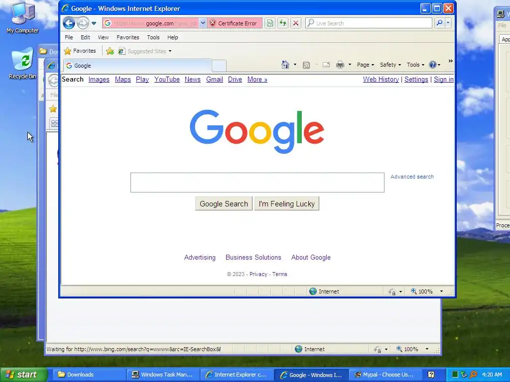Click the Live Search magnifier button
This screenshot has height=382, width=510.
click(439, 23)
